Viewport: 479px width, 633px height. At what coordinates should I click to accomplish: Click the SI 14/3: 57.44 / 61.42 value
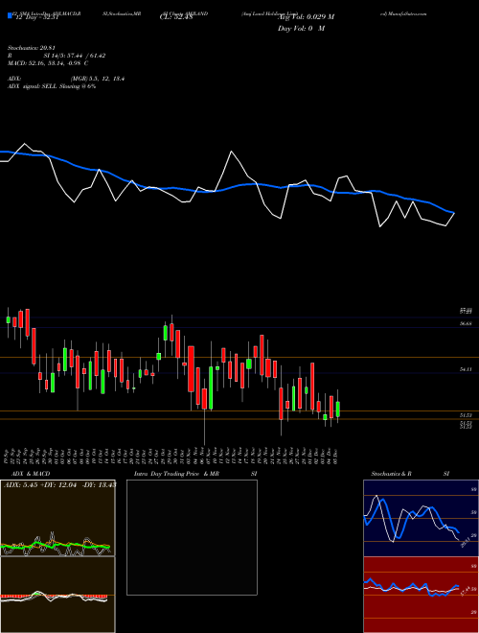click(x=77, y=56)
